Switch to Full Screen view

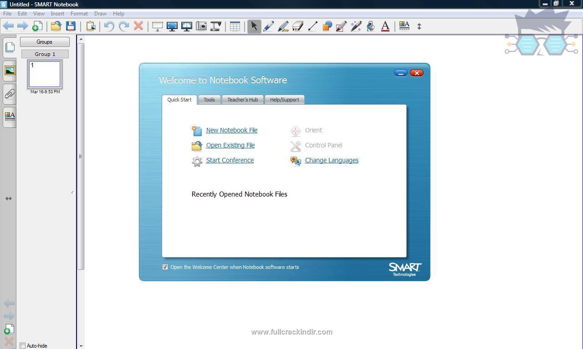[x=172, y=26]
